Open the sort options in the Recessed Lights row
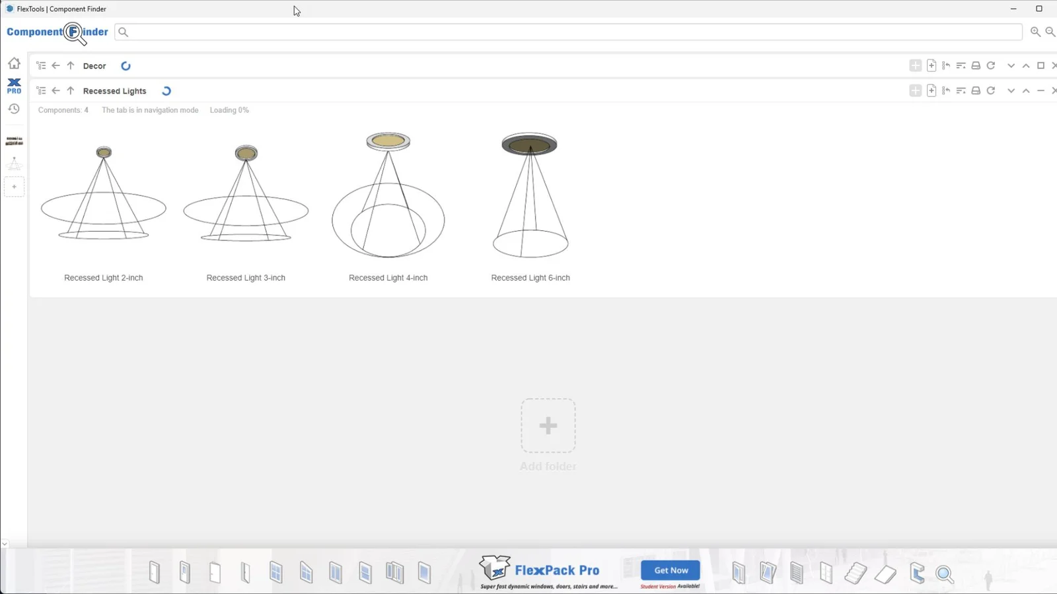 tap(961, 91)
